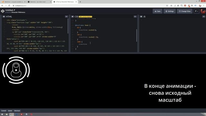Image resolution: width=206 pixels, height=116 pixels.
Task: Click the blue taskbar app icon
Action: point(17,114)
